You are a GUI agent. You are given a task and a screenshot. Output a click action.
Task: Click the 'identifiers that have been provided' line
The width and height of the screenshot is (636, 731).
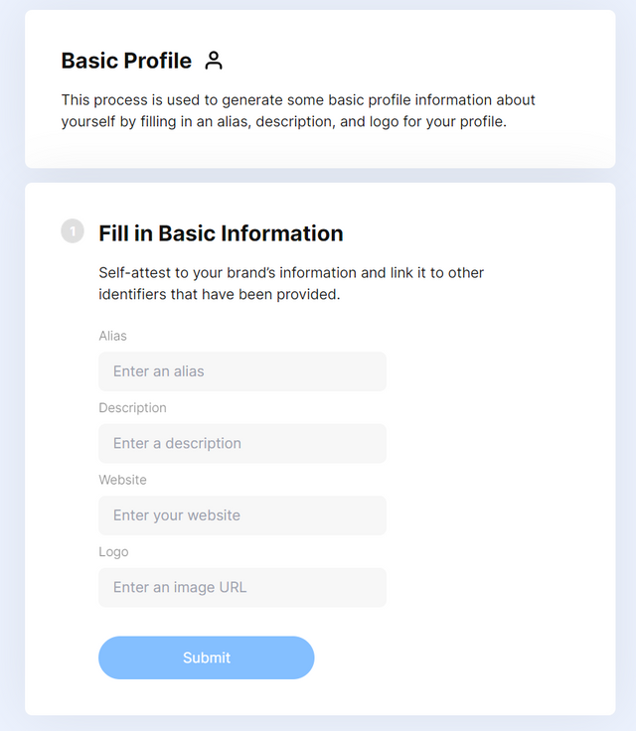tap(220, 294)
